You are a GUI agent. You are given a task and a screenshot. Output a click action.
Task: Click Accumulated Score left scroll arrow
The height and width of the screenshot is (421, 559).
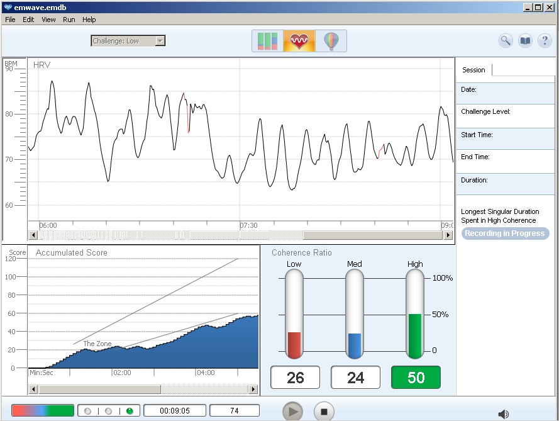(33, 389)
